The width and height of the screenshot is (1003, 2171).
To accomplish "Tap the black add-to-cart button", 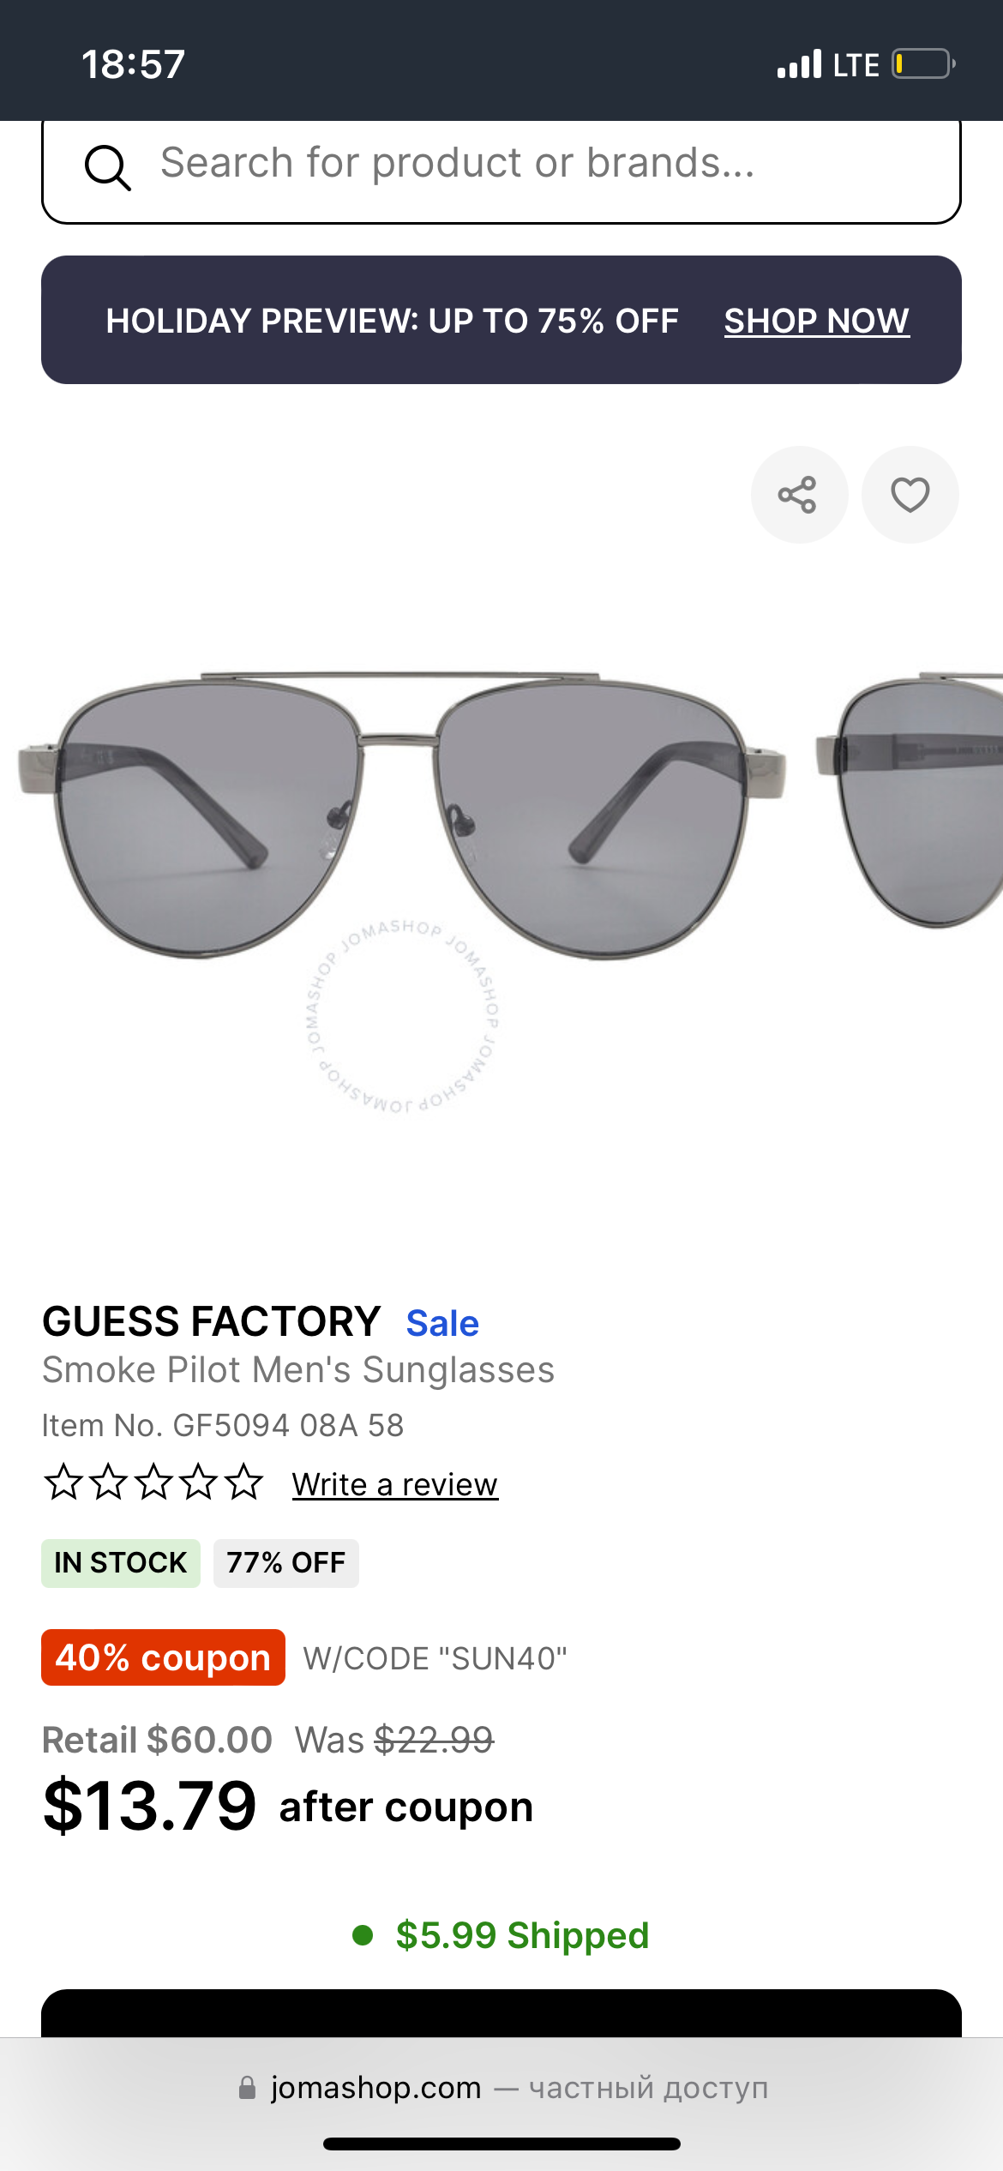I will [501, 2013].
